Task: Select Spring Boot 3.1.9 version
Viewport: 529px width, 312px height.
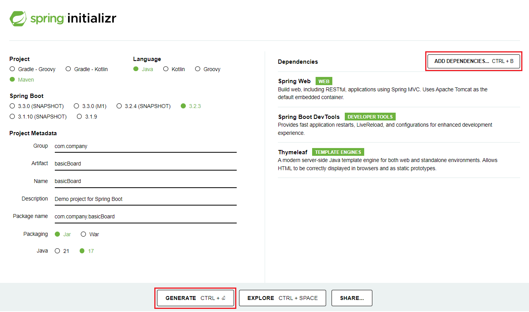Action: (x=87, y=117)
